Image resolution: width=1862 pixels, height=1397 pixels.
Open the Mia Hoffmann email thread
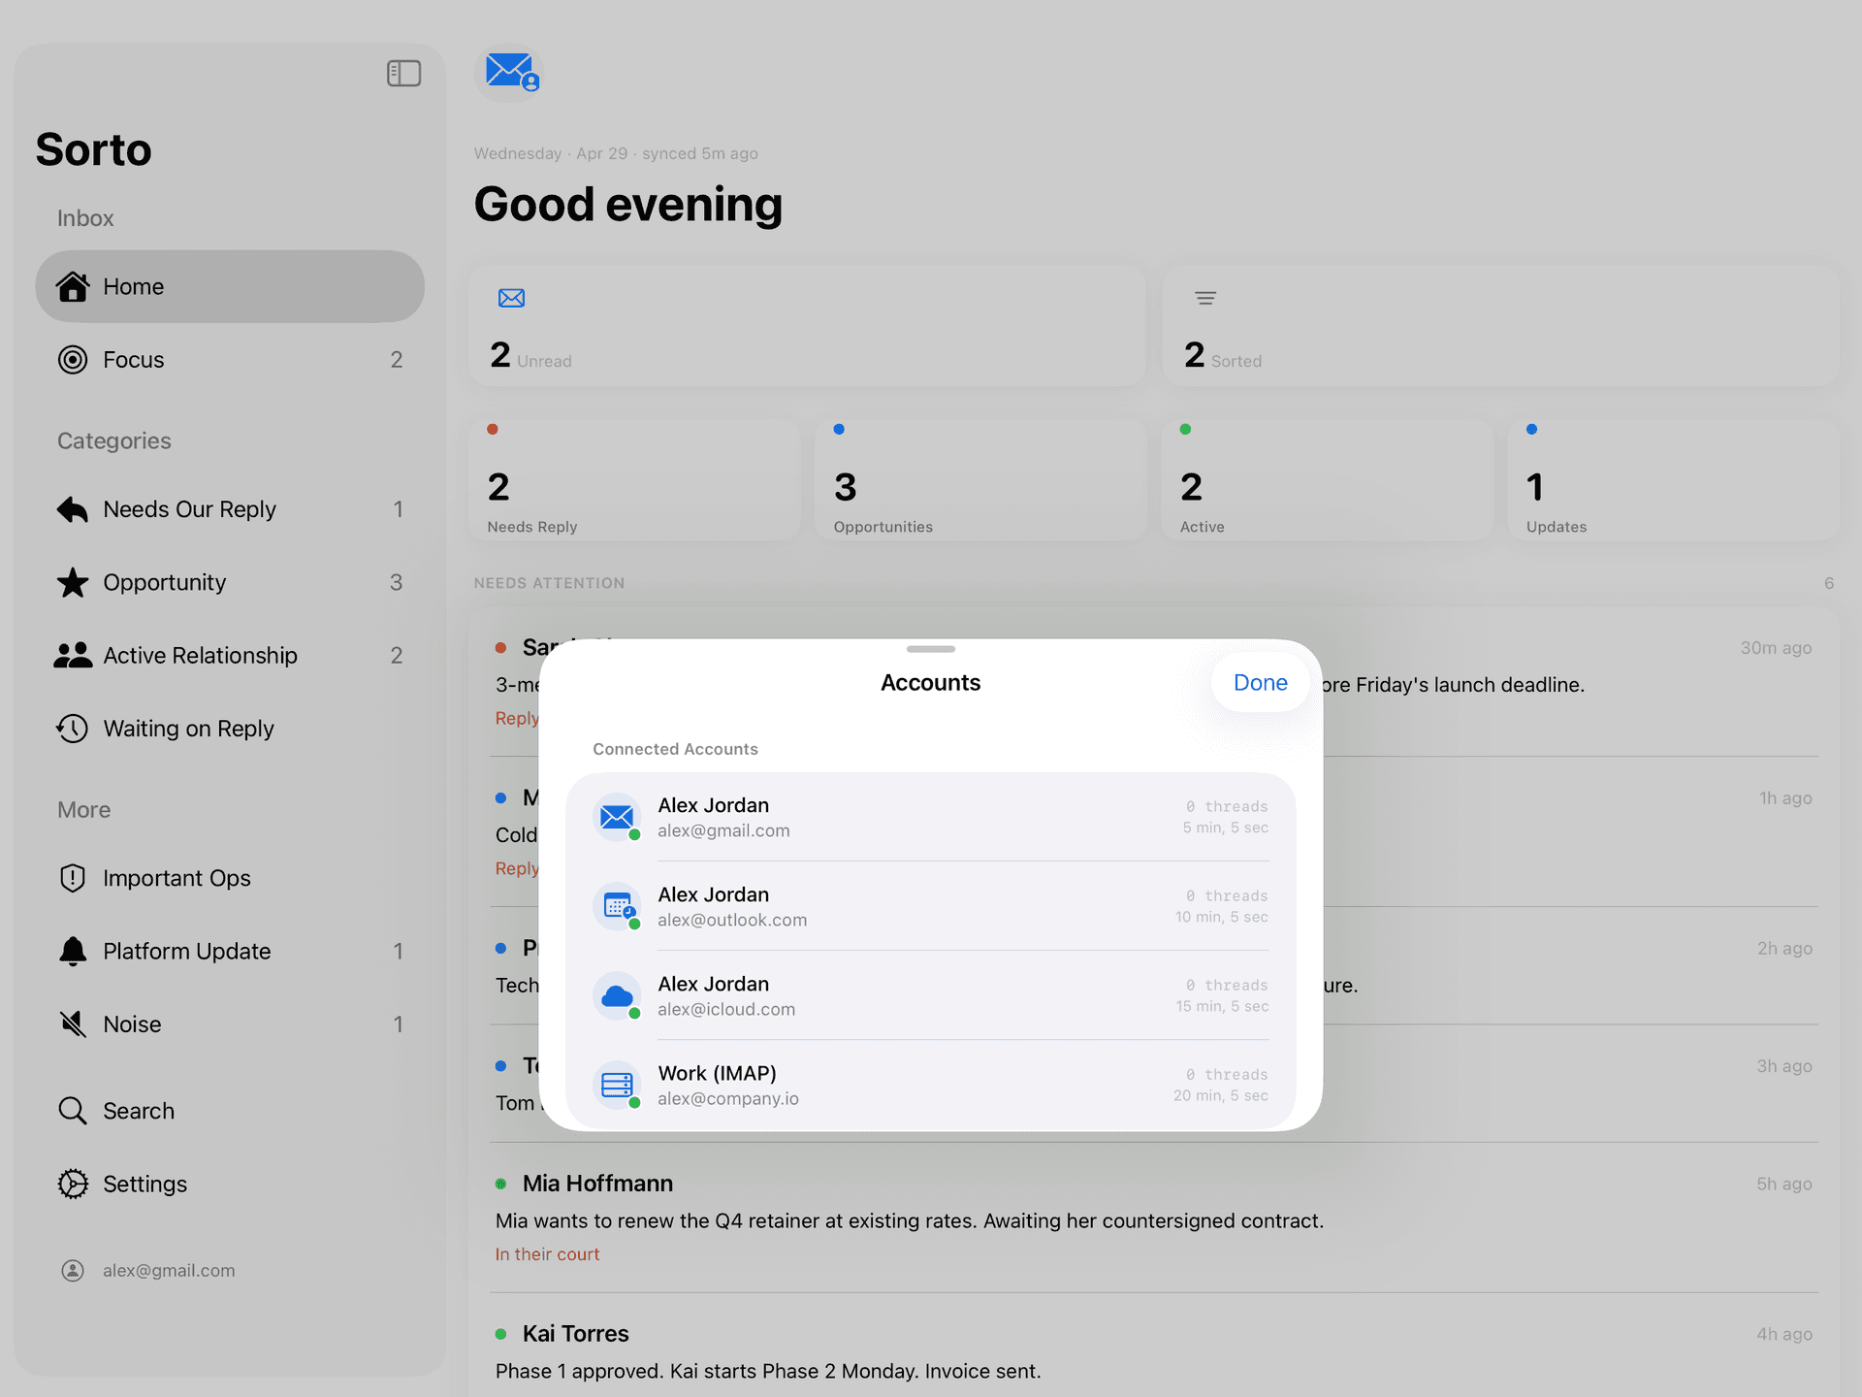pos(597,1183)
